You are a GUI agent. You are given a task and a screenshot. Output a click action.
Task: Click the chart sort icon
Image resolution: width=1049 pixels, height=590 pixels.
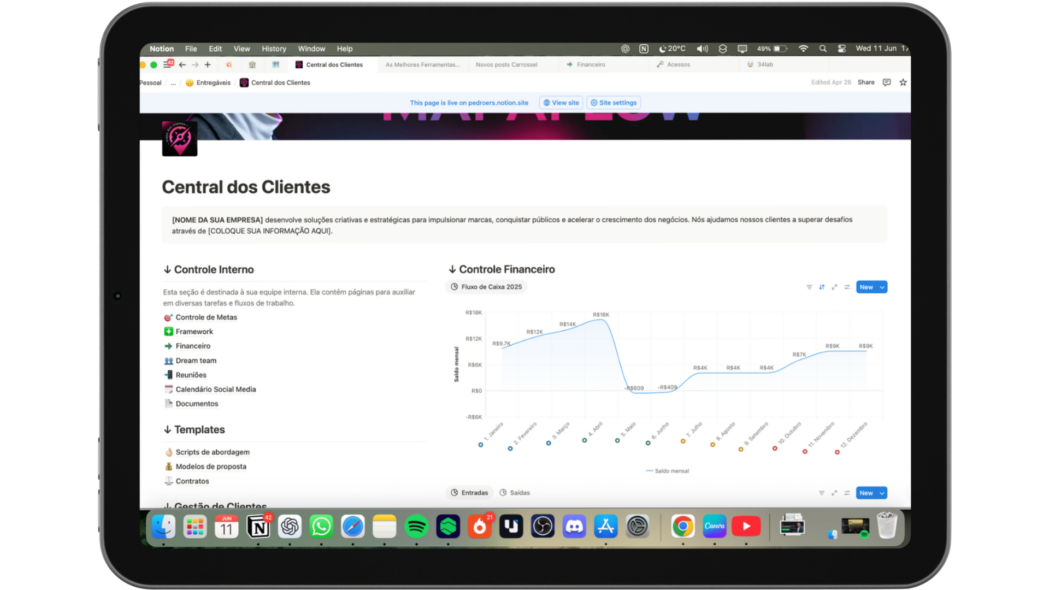(822, 287)
